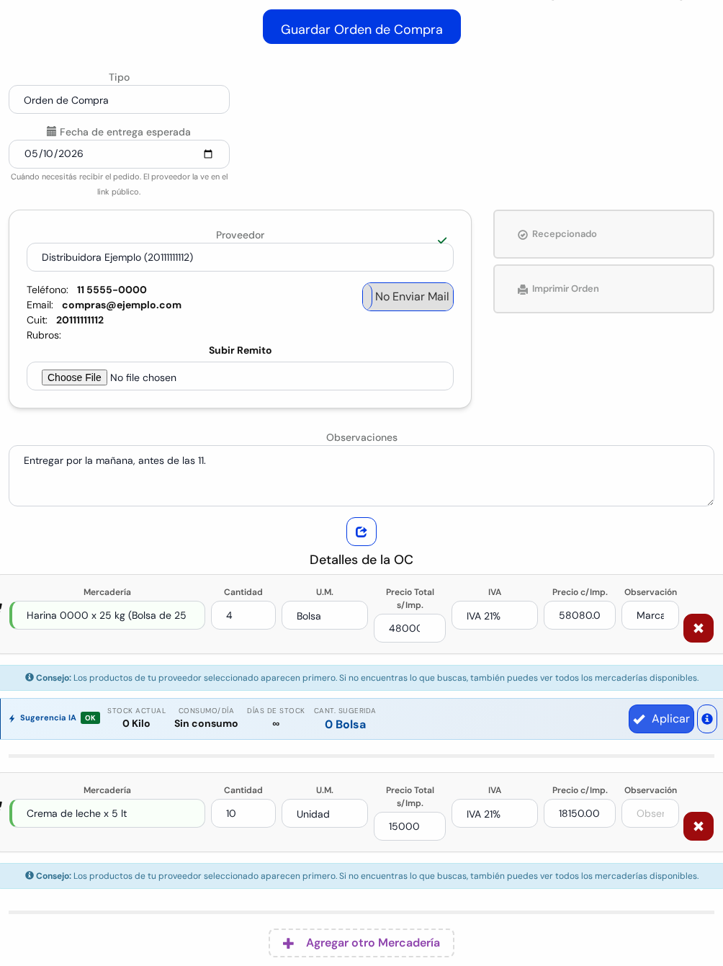Click the Precio c/Imp. field showing 58080.0
The height and width of the screenshot is (966, 723).
click(580, 615)
